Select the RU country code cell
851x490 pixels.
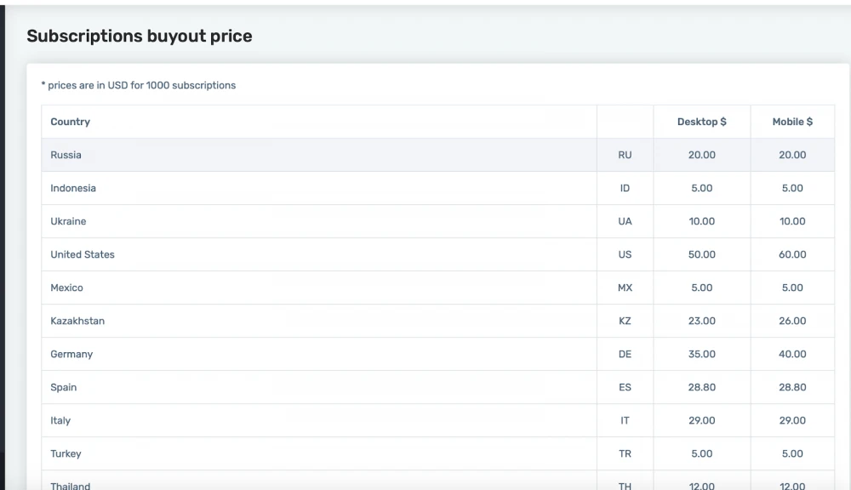click(625, 155)
